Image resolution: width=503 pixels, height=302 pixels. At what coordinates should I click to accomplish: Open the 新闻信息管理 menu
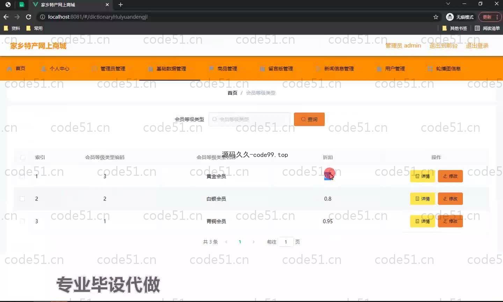click(335, 69)
